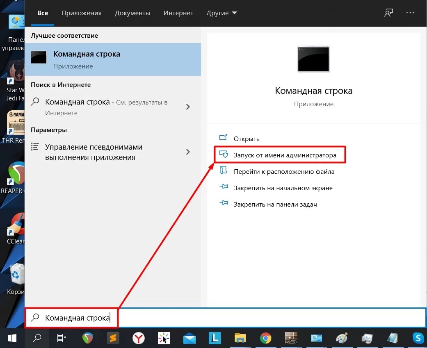Click pin icon beside Закрепить на начальном экране

point(224,187)
